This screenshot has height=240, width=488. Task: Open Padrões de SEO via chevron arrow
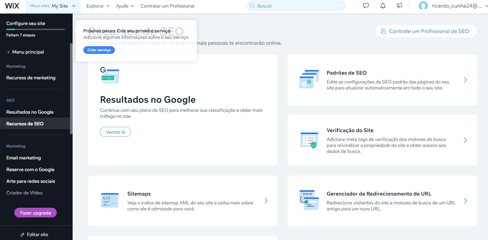(x=465, y=80)
